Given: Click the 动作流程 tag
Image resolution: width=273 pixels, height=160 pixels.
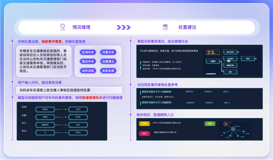Looking at the screenshot, I should pyautogui.click(x=88, y=71).
